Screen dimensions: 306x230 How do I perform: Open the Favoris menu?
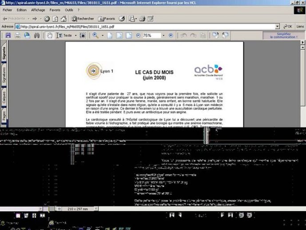[x=55, y=10]
